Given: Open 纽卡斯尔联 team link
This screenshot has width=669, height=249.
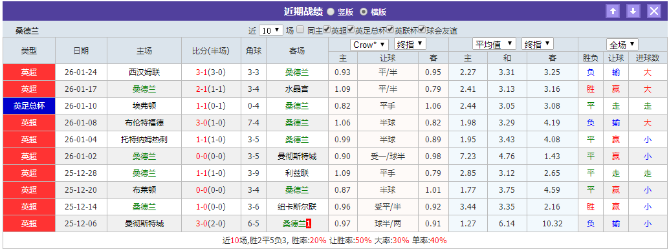Looking at the screenshot, I should (297, 207).
